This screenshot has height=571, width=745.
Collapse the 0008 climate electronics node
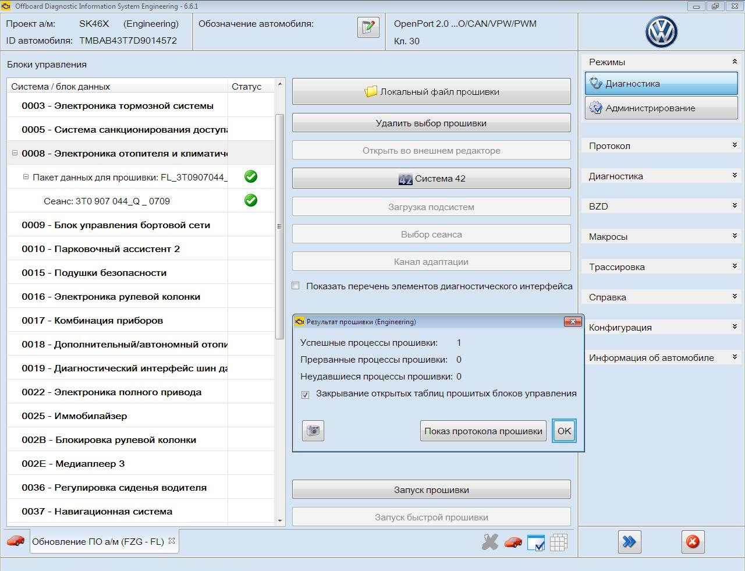point(15,153)
